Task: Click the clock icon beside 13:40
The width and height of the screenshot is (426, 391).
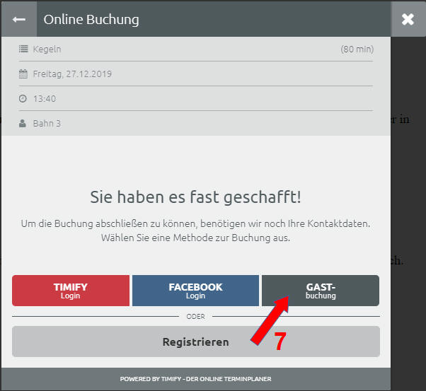Action: pyautogui.click(x=23, y=98)
